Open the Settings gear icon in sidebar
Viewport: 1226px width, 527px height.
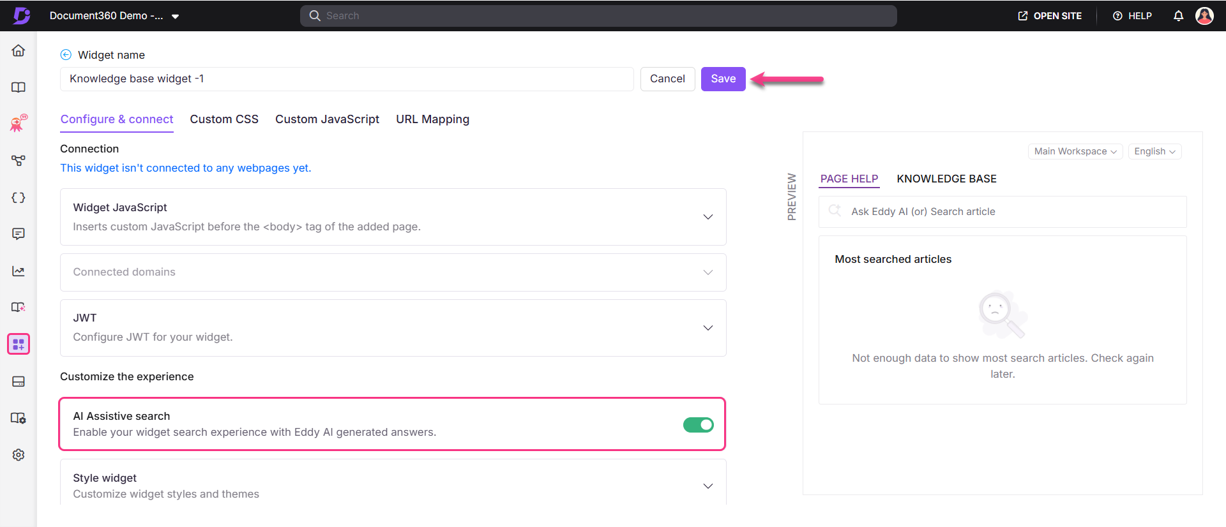click(19, 455)
